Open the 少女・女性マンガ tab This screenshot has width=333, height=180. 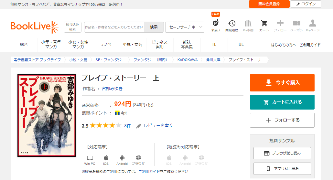click(78, 45)
